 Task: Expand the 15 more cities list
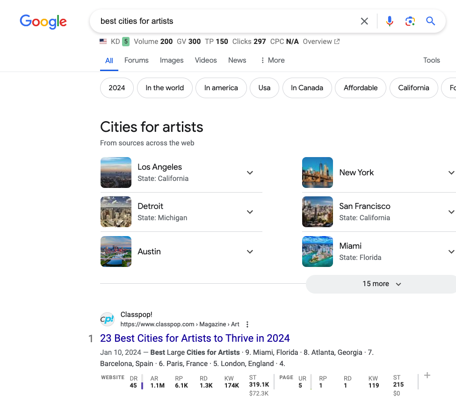381,284
